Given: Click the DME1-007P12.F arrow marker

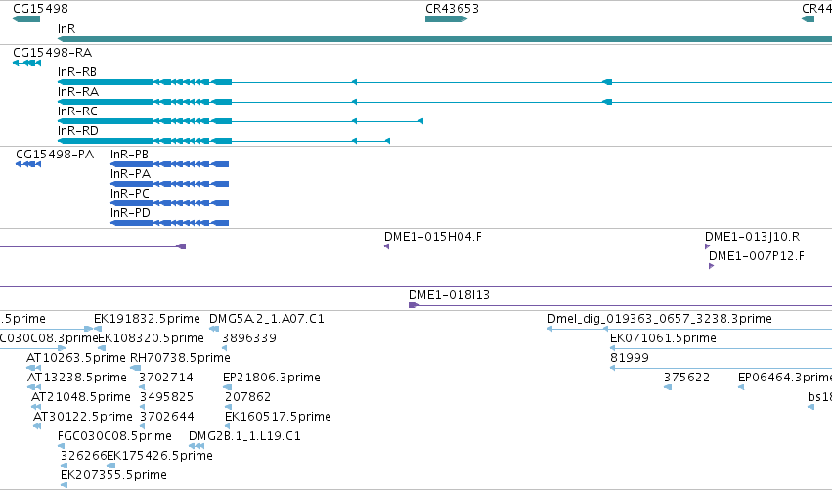Looking at the screenshot, I should (x=711, y=266).
